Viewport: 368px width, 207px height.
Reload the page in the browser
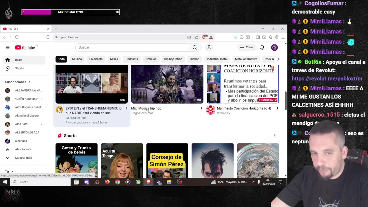17,37
